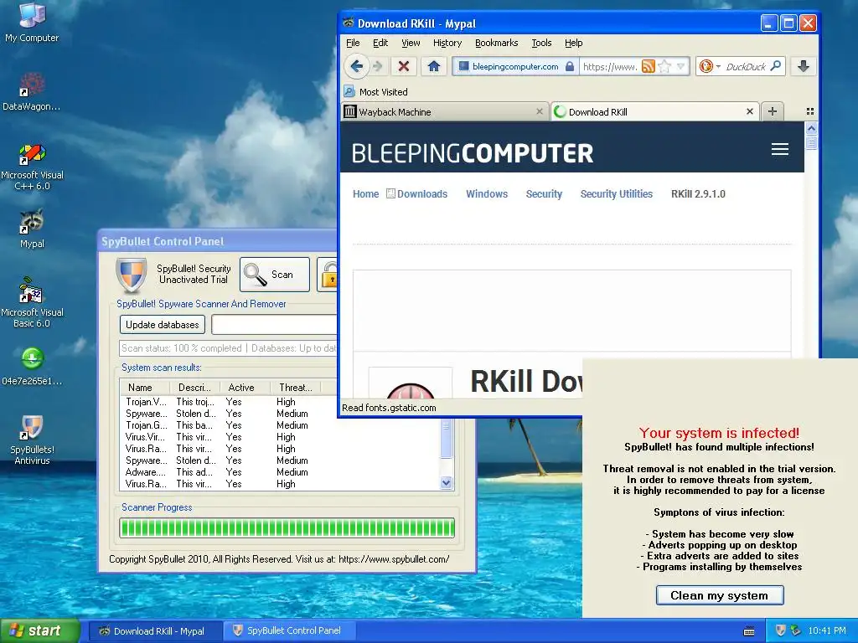This screenshot has height=643, width=858.
Task: Select the Adware scan result row
Action: 280,472
